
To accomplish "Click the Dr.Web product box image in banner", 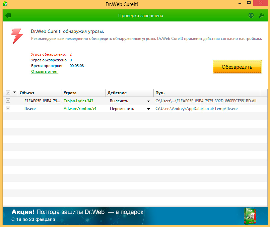I will click(x=250, y=216).
